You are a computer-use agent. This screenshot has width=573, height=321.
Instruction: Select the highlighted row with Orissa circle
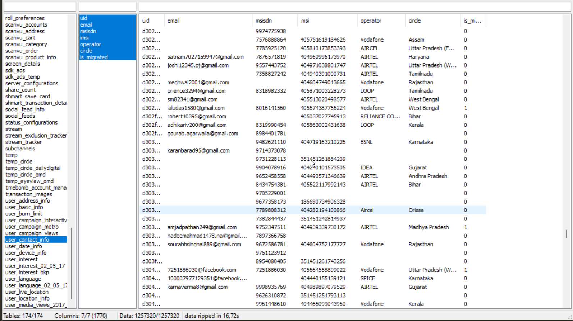point(312,210)
